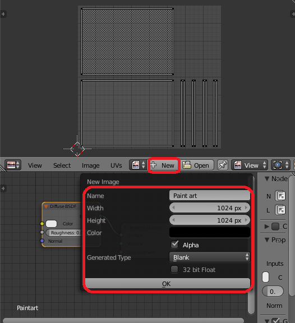Screen dimensions: 295x323
Task: Decrease Width with the left arrow
Action: [x=173, y=207]
